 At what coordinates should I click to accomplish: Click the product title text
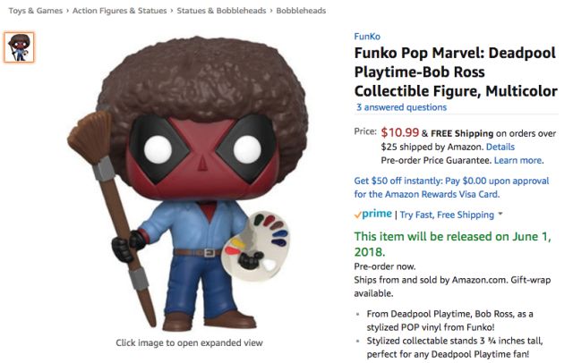tap(456, 72)
